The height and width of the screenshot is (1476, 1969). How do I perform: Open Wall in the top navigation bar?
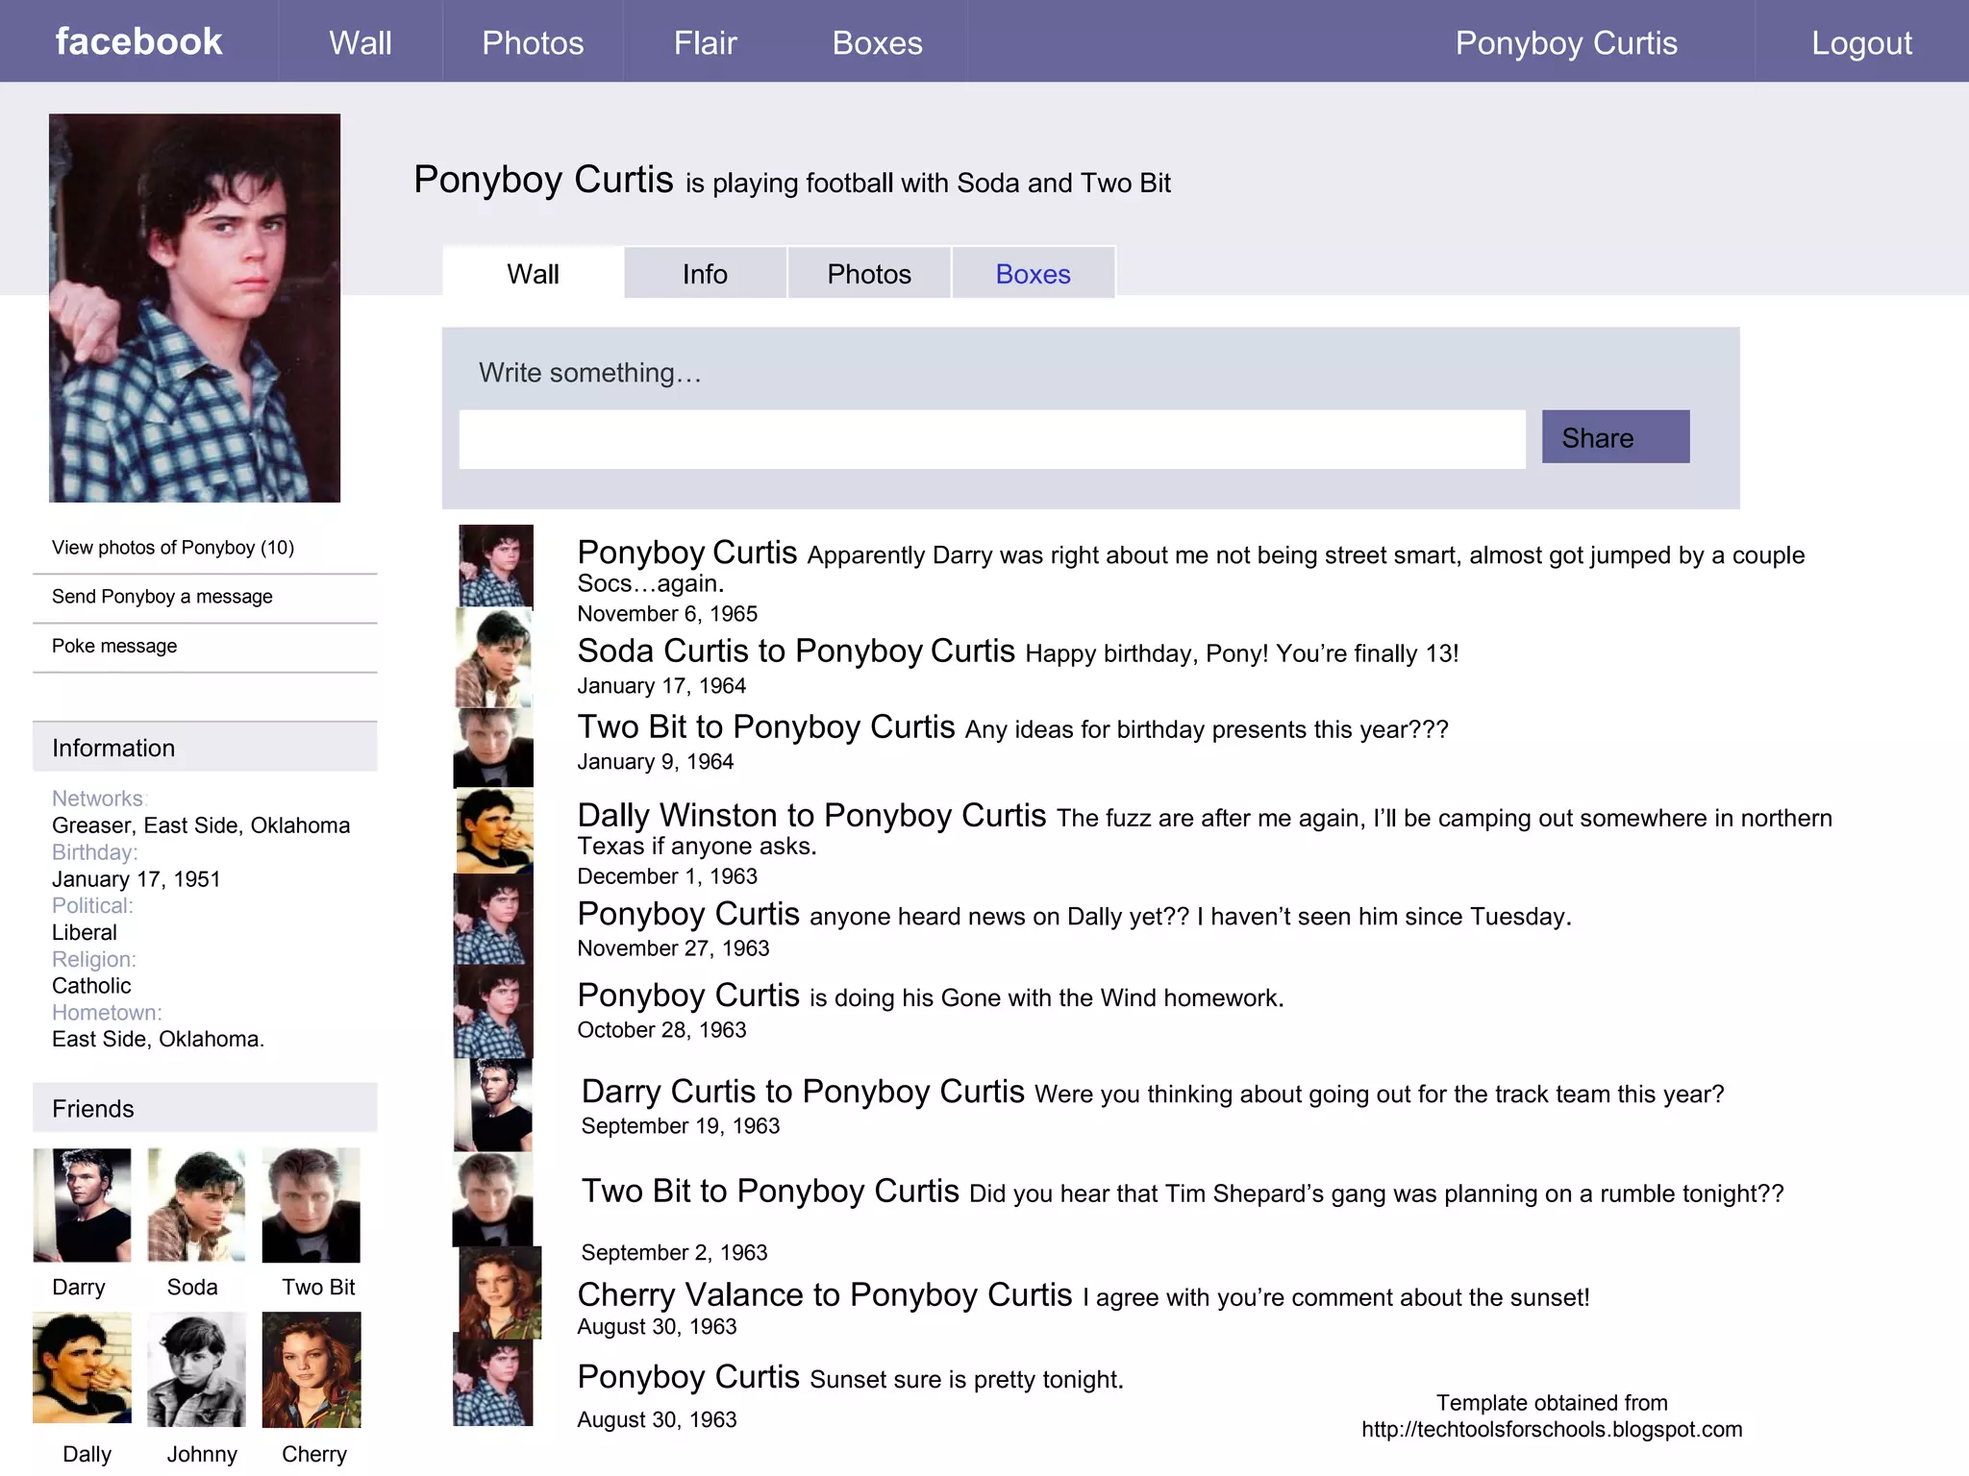tap(361, 43)
